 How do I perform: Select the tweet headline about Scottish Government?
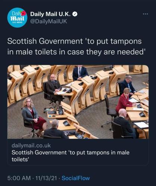[x=76, y=46]
